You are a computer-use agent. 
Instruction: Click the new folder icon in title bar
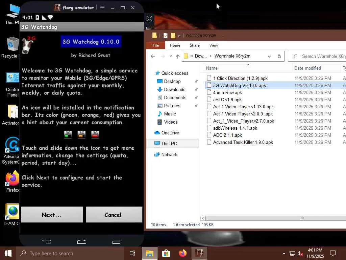pyautogui.click(x=173, y=35)
